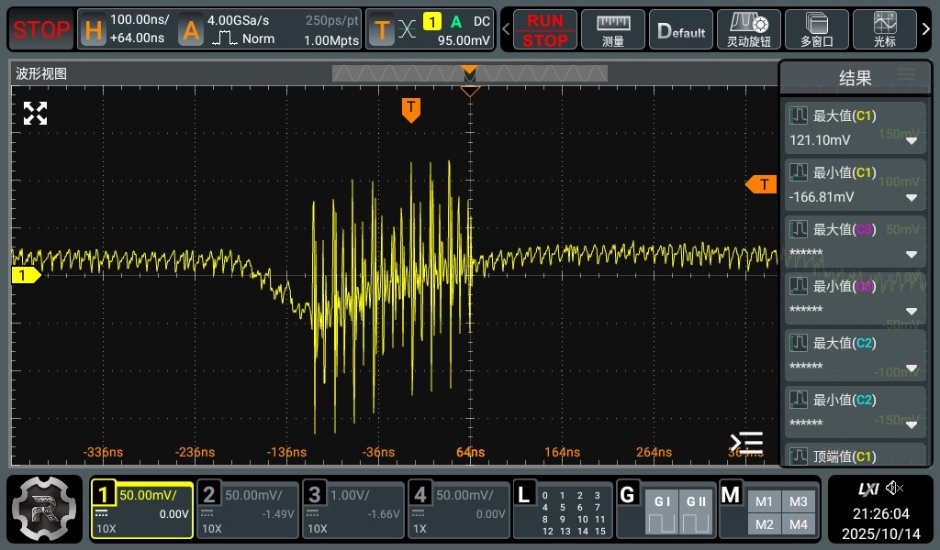Enable the 光标 cursor tool

click(886, 29)
